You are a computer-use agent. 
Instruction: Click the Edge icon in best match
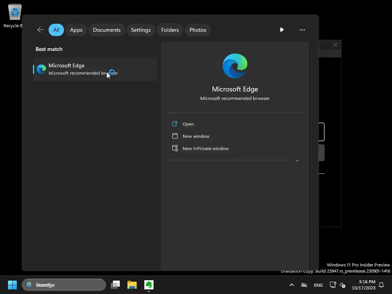(x=41, y=69)
